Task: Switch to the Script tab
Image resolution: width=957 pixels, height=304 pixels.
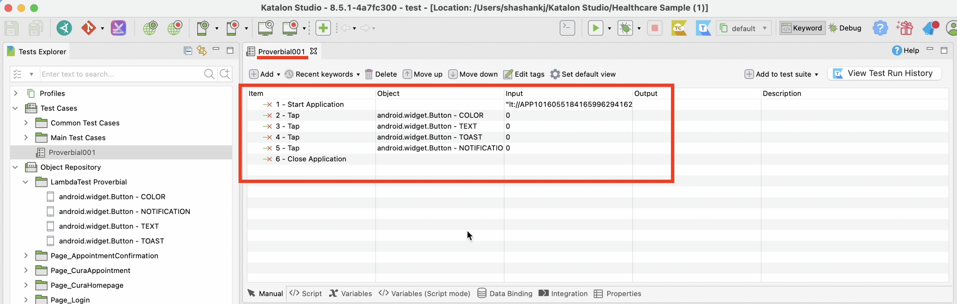Action: pos(306,294)
